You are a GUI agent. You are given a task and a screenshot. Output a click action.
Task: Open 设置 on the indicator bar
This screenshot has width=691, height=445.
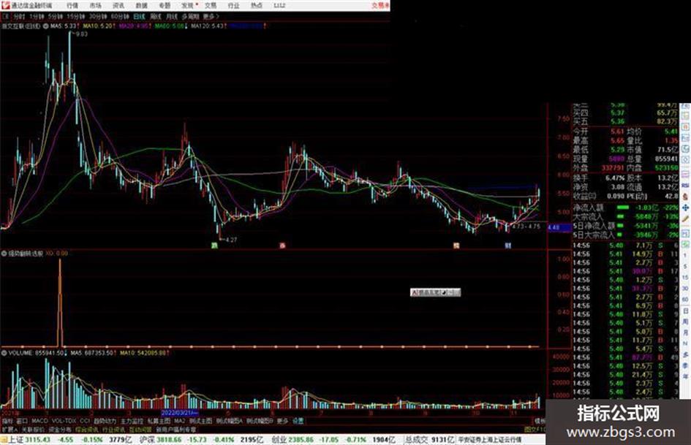(x=298, y=421)
